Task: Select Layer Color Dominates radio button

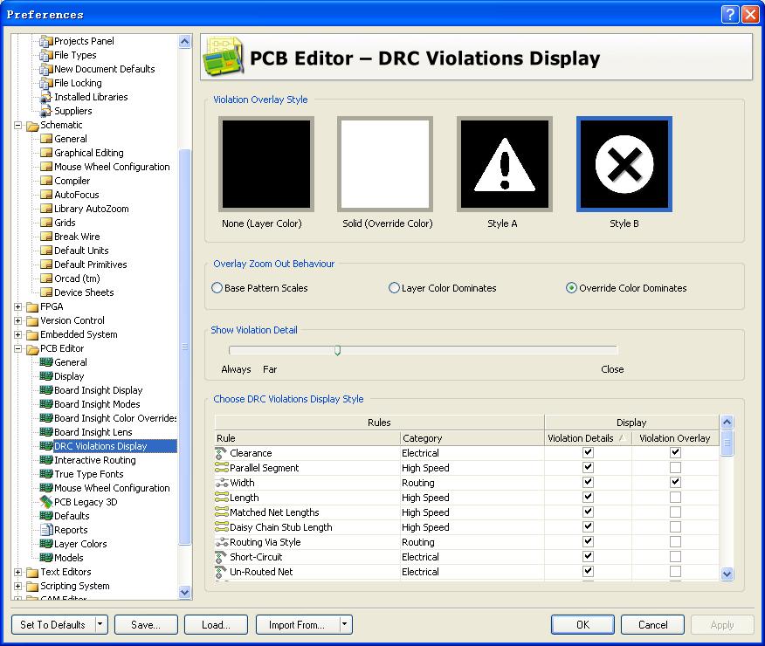Action: [x=394, y=288]
